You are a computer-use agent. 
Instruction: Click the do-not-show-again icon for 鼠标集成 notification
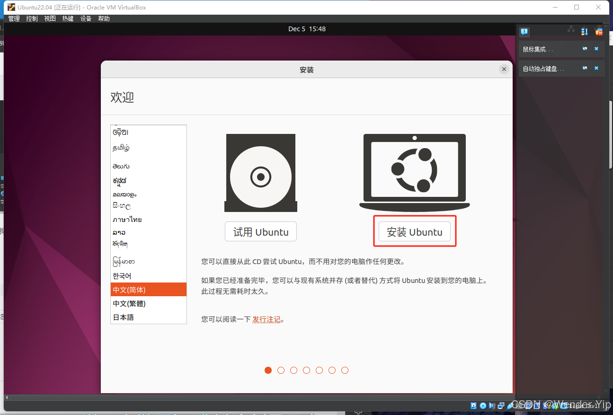tap(585, 49)
